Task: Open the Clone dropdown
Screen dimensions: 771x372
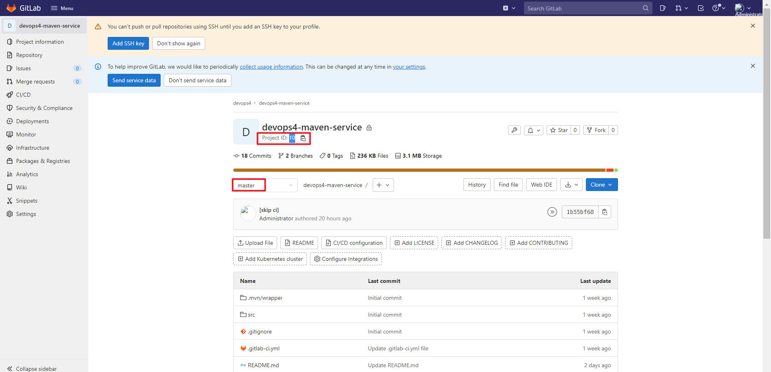Action: [x=602, y=185]
